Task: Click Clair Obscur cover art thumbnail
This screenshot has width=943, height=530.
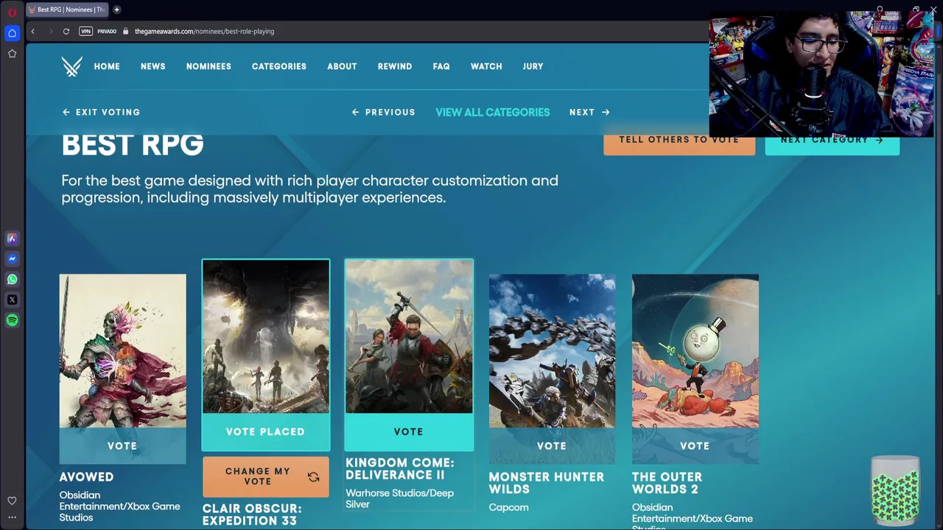Action: (265, 337)
